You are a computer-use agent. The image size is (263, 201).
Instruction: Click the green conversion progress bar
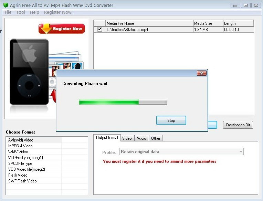(x=123, y=102)
